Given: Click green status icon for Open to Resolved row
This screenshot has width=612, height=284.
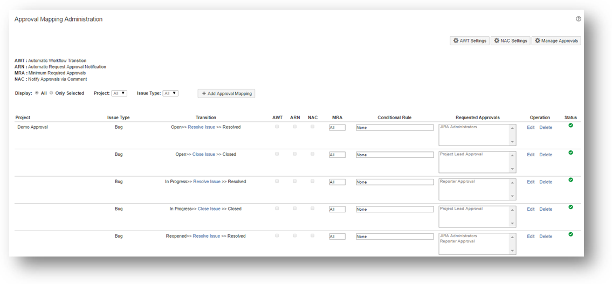Looking at the screenshot, I should [570, 126].
